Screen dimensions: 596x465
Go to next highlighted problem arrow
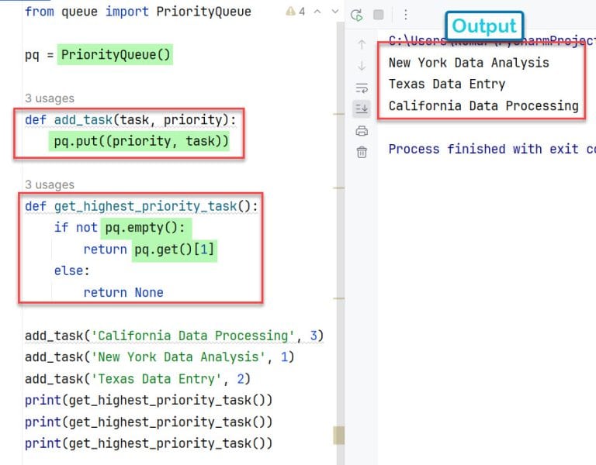335,12
